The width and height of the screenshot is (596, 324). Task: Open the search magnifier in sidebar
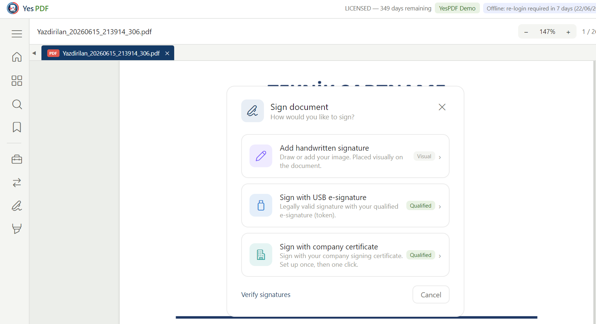[x=17, y=104]
